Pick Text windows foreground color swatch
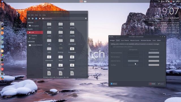181x102 pixels. tap(154, 57)
